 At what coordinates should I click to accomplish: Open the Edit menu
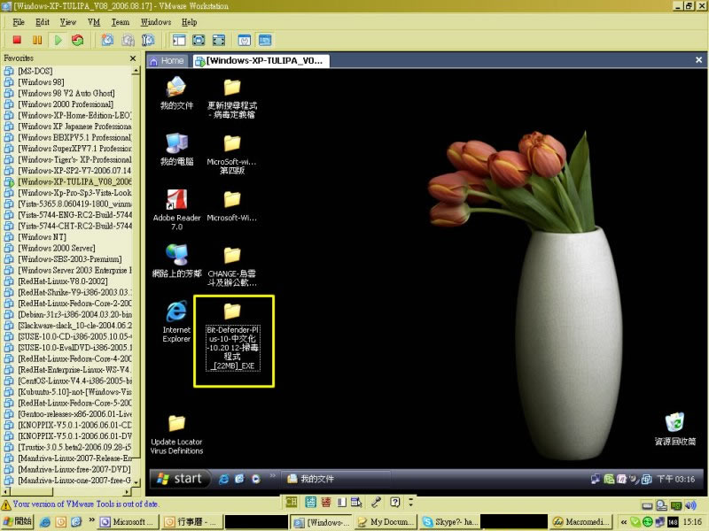point(42,22)
